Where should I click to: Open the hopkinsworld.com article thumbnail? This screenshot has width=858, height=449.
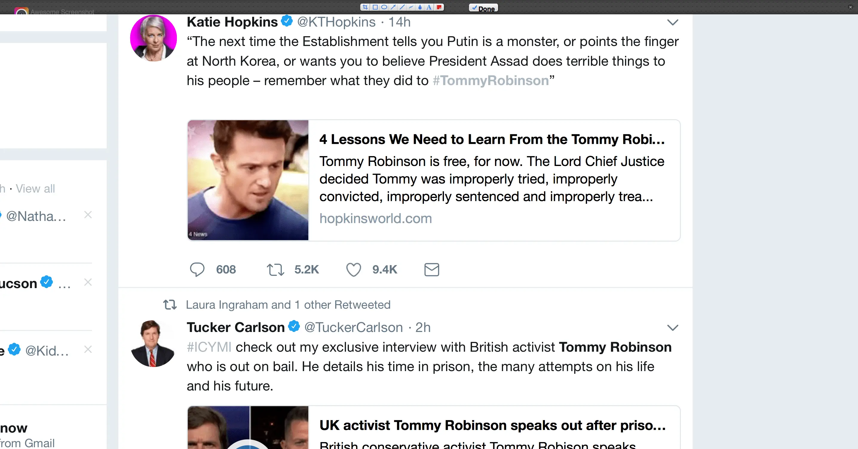[248, 180]
